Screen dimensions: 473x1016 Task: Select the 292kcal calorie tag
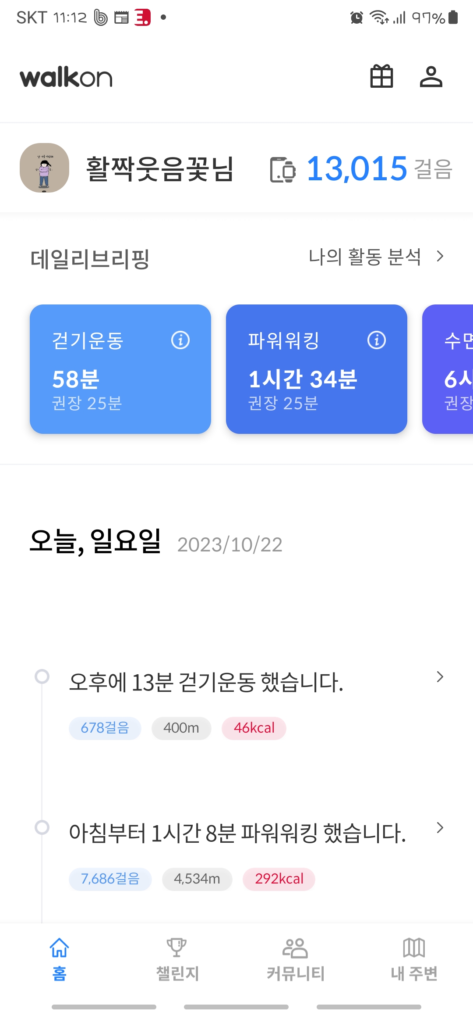(x=279, y=879)
